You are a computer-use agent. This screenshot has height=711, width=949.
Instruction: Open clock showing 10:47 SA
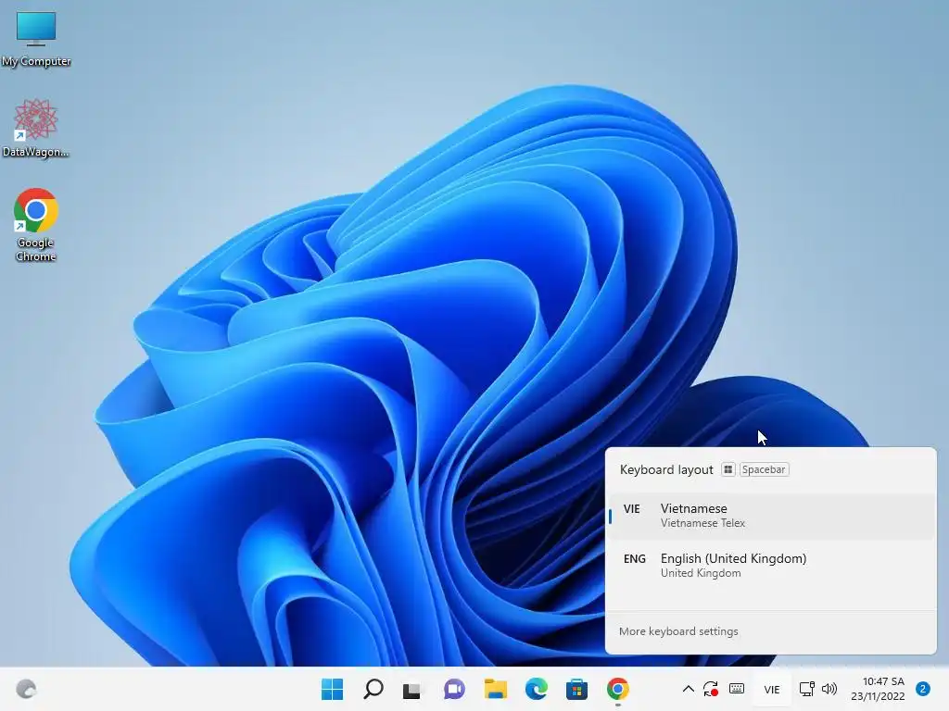pos(878,689)
